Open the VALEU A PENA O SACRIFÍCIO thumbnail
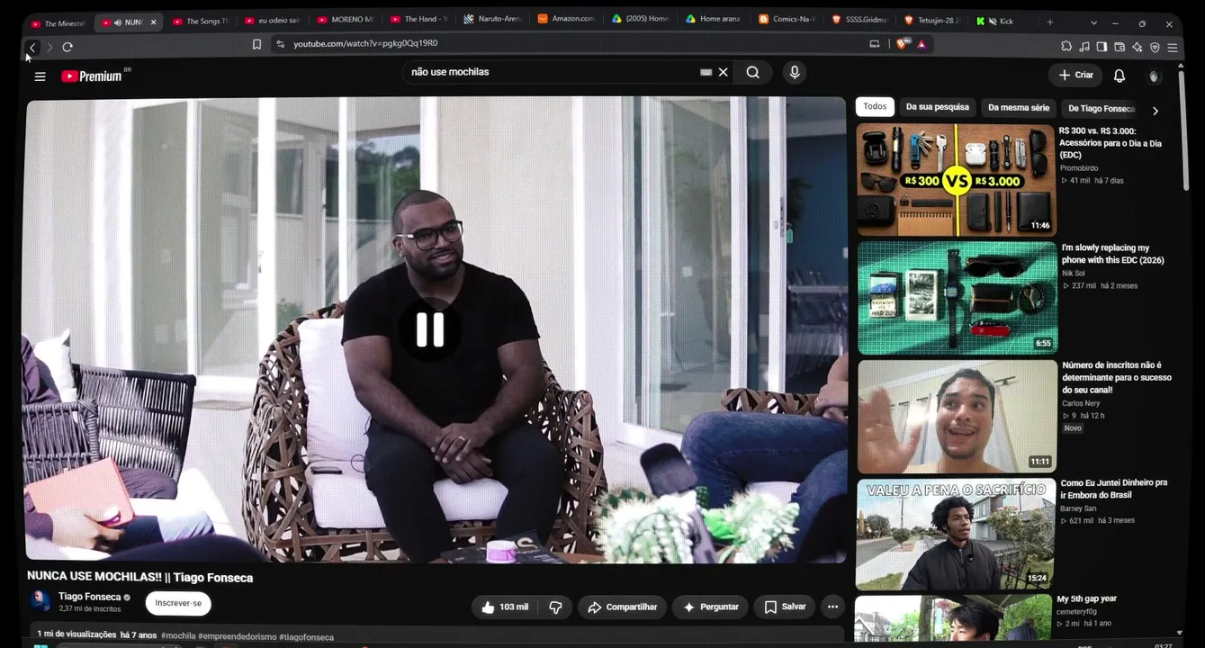This screenshot has height=648, width=1205. (956, 535)
